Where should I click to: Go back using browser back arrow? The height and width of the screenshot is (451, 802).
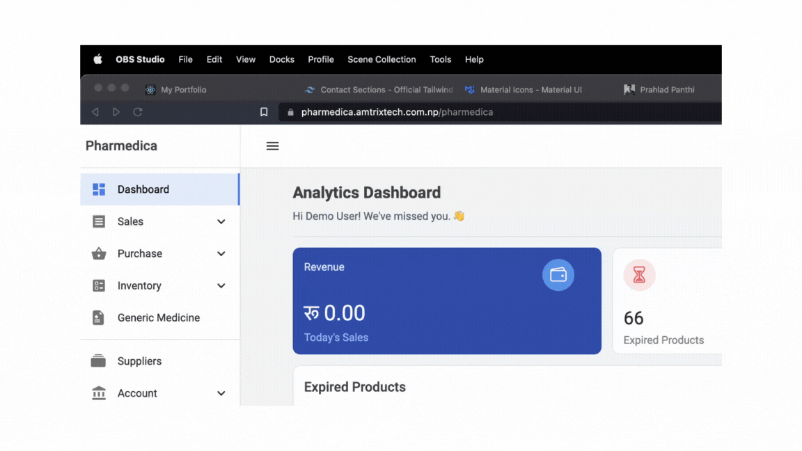point(95,112)
